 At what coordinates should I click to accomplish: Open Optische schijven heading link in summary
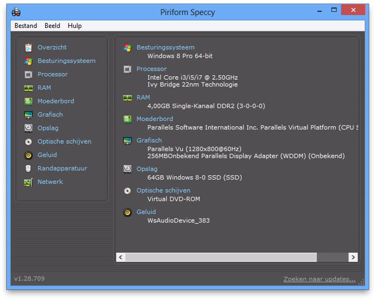tap(163, 191)
